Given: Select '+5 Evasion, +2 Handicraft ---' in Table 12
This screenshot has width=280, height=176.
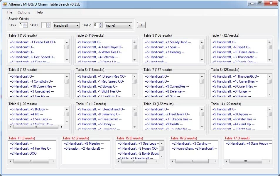Looking at the screenshot, I should (x=84, y=148).
